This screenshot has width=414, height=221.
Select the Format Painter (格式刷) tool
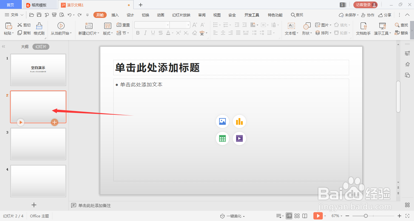39,29
